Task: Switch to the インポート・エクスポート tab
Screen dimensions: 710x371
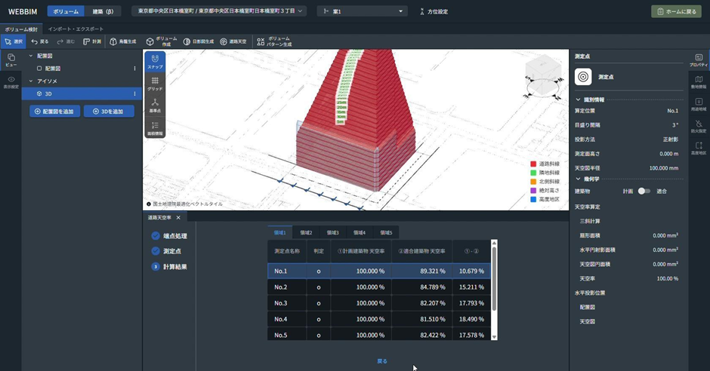Action: point(76,29)
